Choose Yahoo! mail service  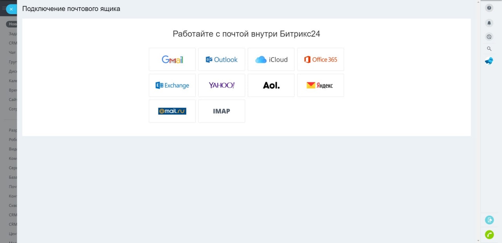pos(222,85)
